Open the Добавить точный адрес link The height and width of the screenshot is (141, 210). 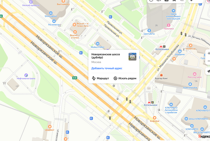(x=107, y=68)
